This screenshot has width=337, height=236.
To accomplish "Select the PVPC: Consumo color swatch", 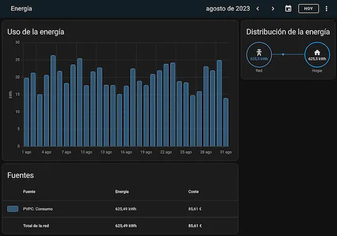I will [x=13, y=209].
